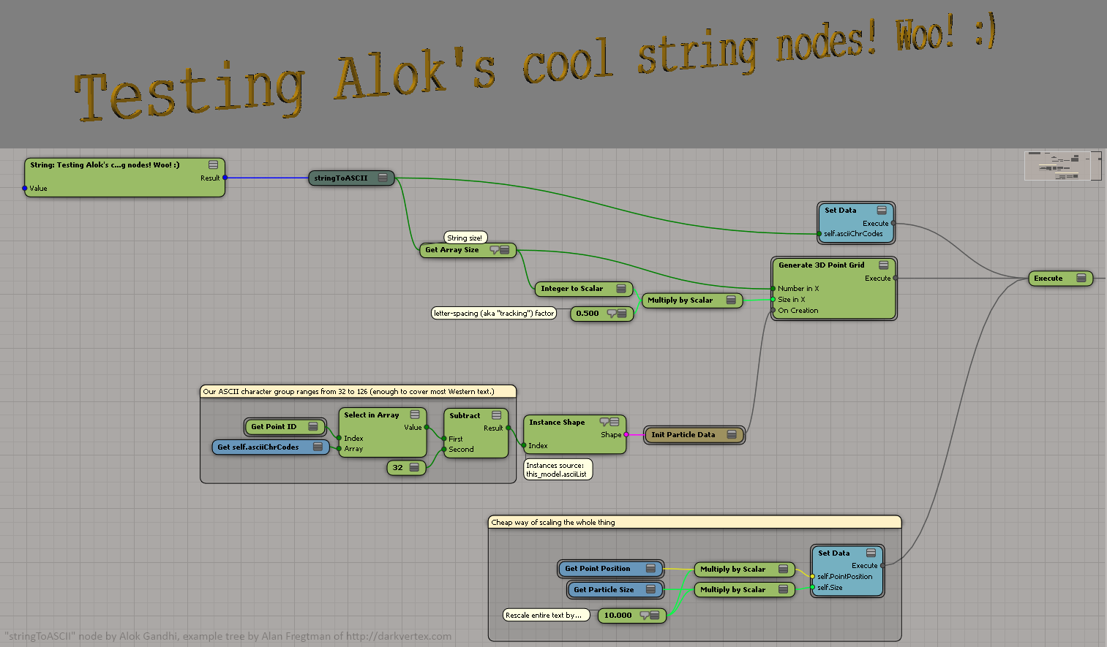
Task: Click the collapse icon on stringToASCII node
Action: (x=383, y=178)
